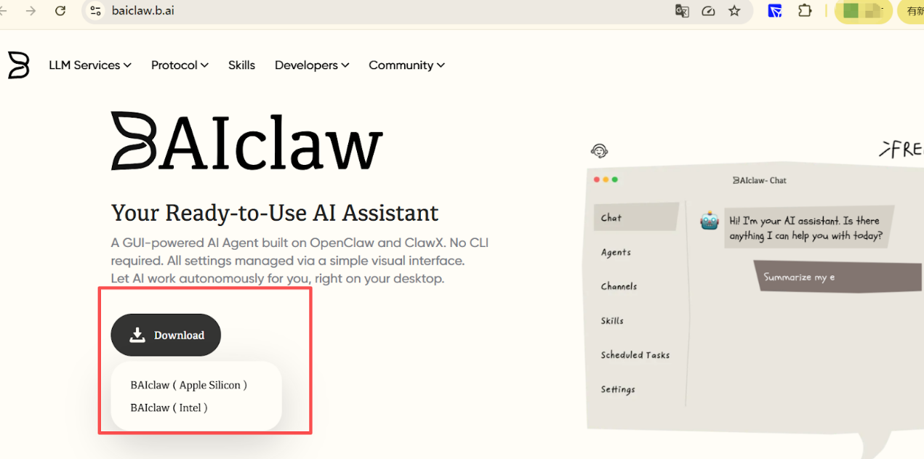Open the browser extensions puzzle icon
Image resolution: width=924 pixels, height=459 pixels.
[805, 11]
